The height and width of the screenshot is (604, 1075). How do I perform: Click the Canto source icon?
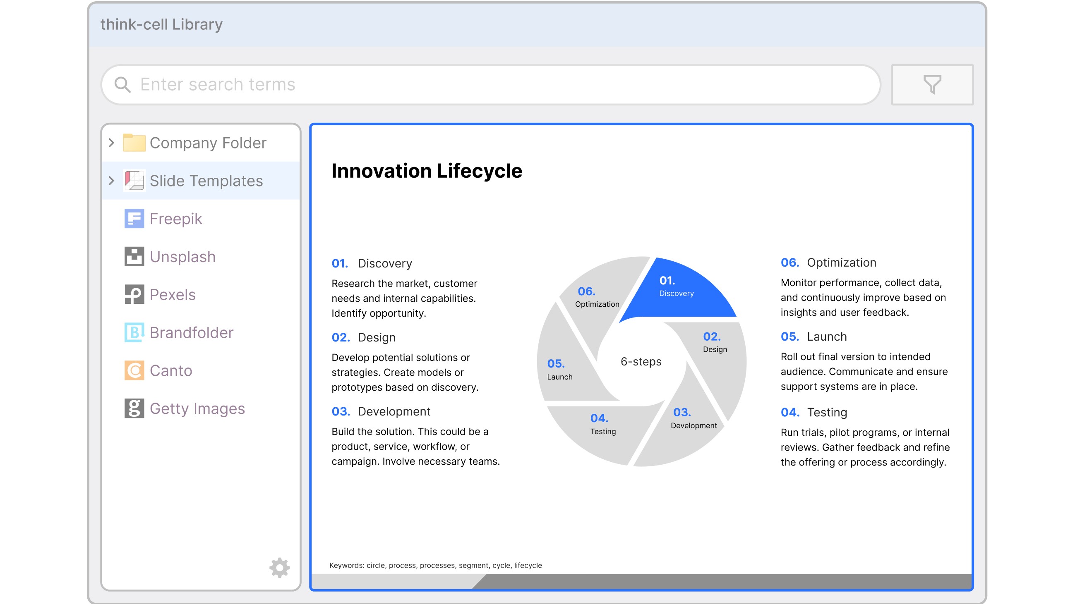pos(134,370)
